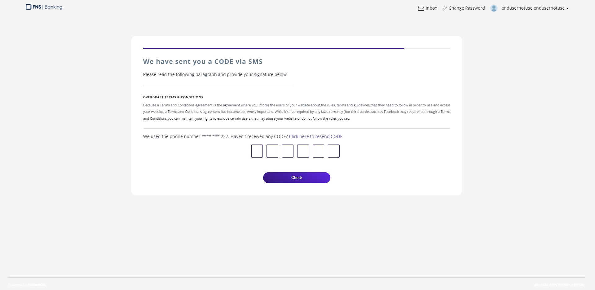Image resolution: width=595 pixels, height=290 pixels.
Task: Click the FNS Banking logo
Action: point(44,7)
